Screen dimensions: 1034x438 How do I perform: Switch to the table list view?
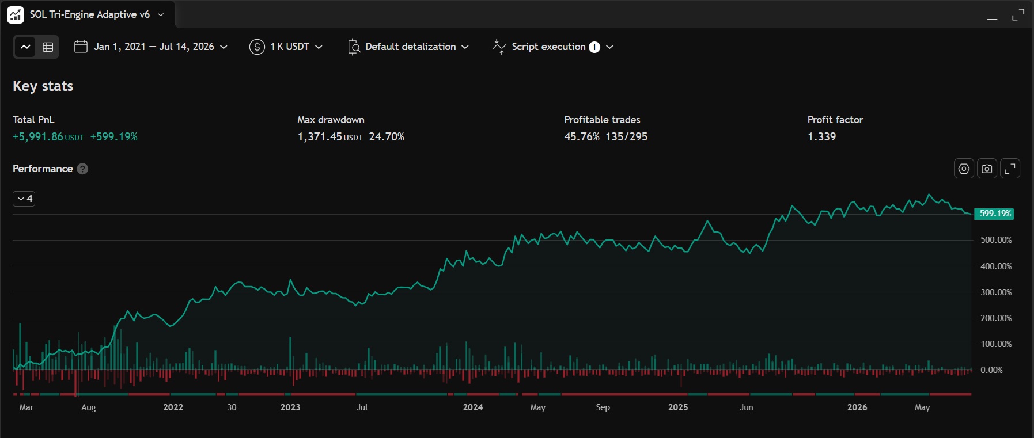click(x=48, y=47)
